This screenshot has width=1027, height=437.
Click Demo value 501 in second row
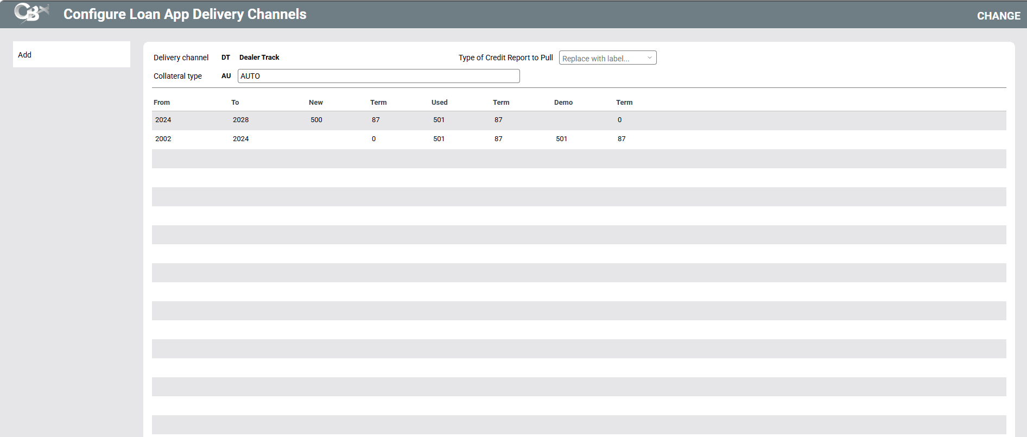coord(561,139)
